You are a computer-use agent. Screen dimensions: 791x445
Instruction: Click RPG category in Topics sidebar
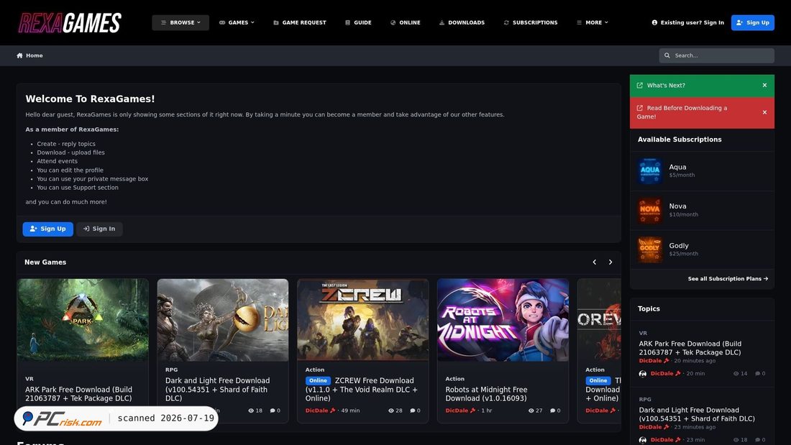(x=645, y=400)
